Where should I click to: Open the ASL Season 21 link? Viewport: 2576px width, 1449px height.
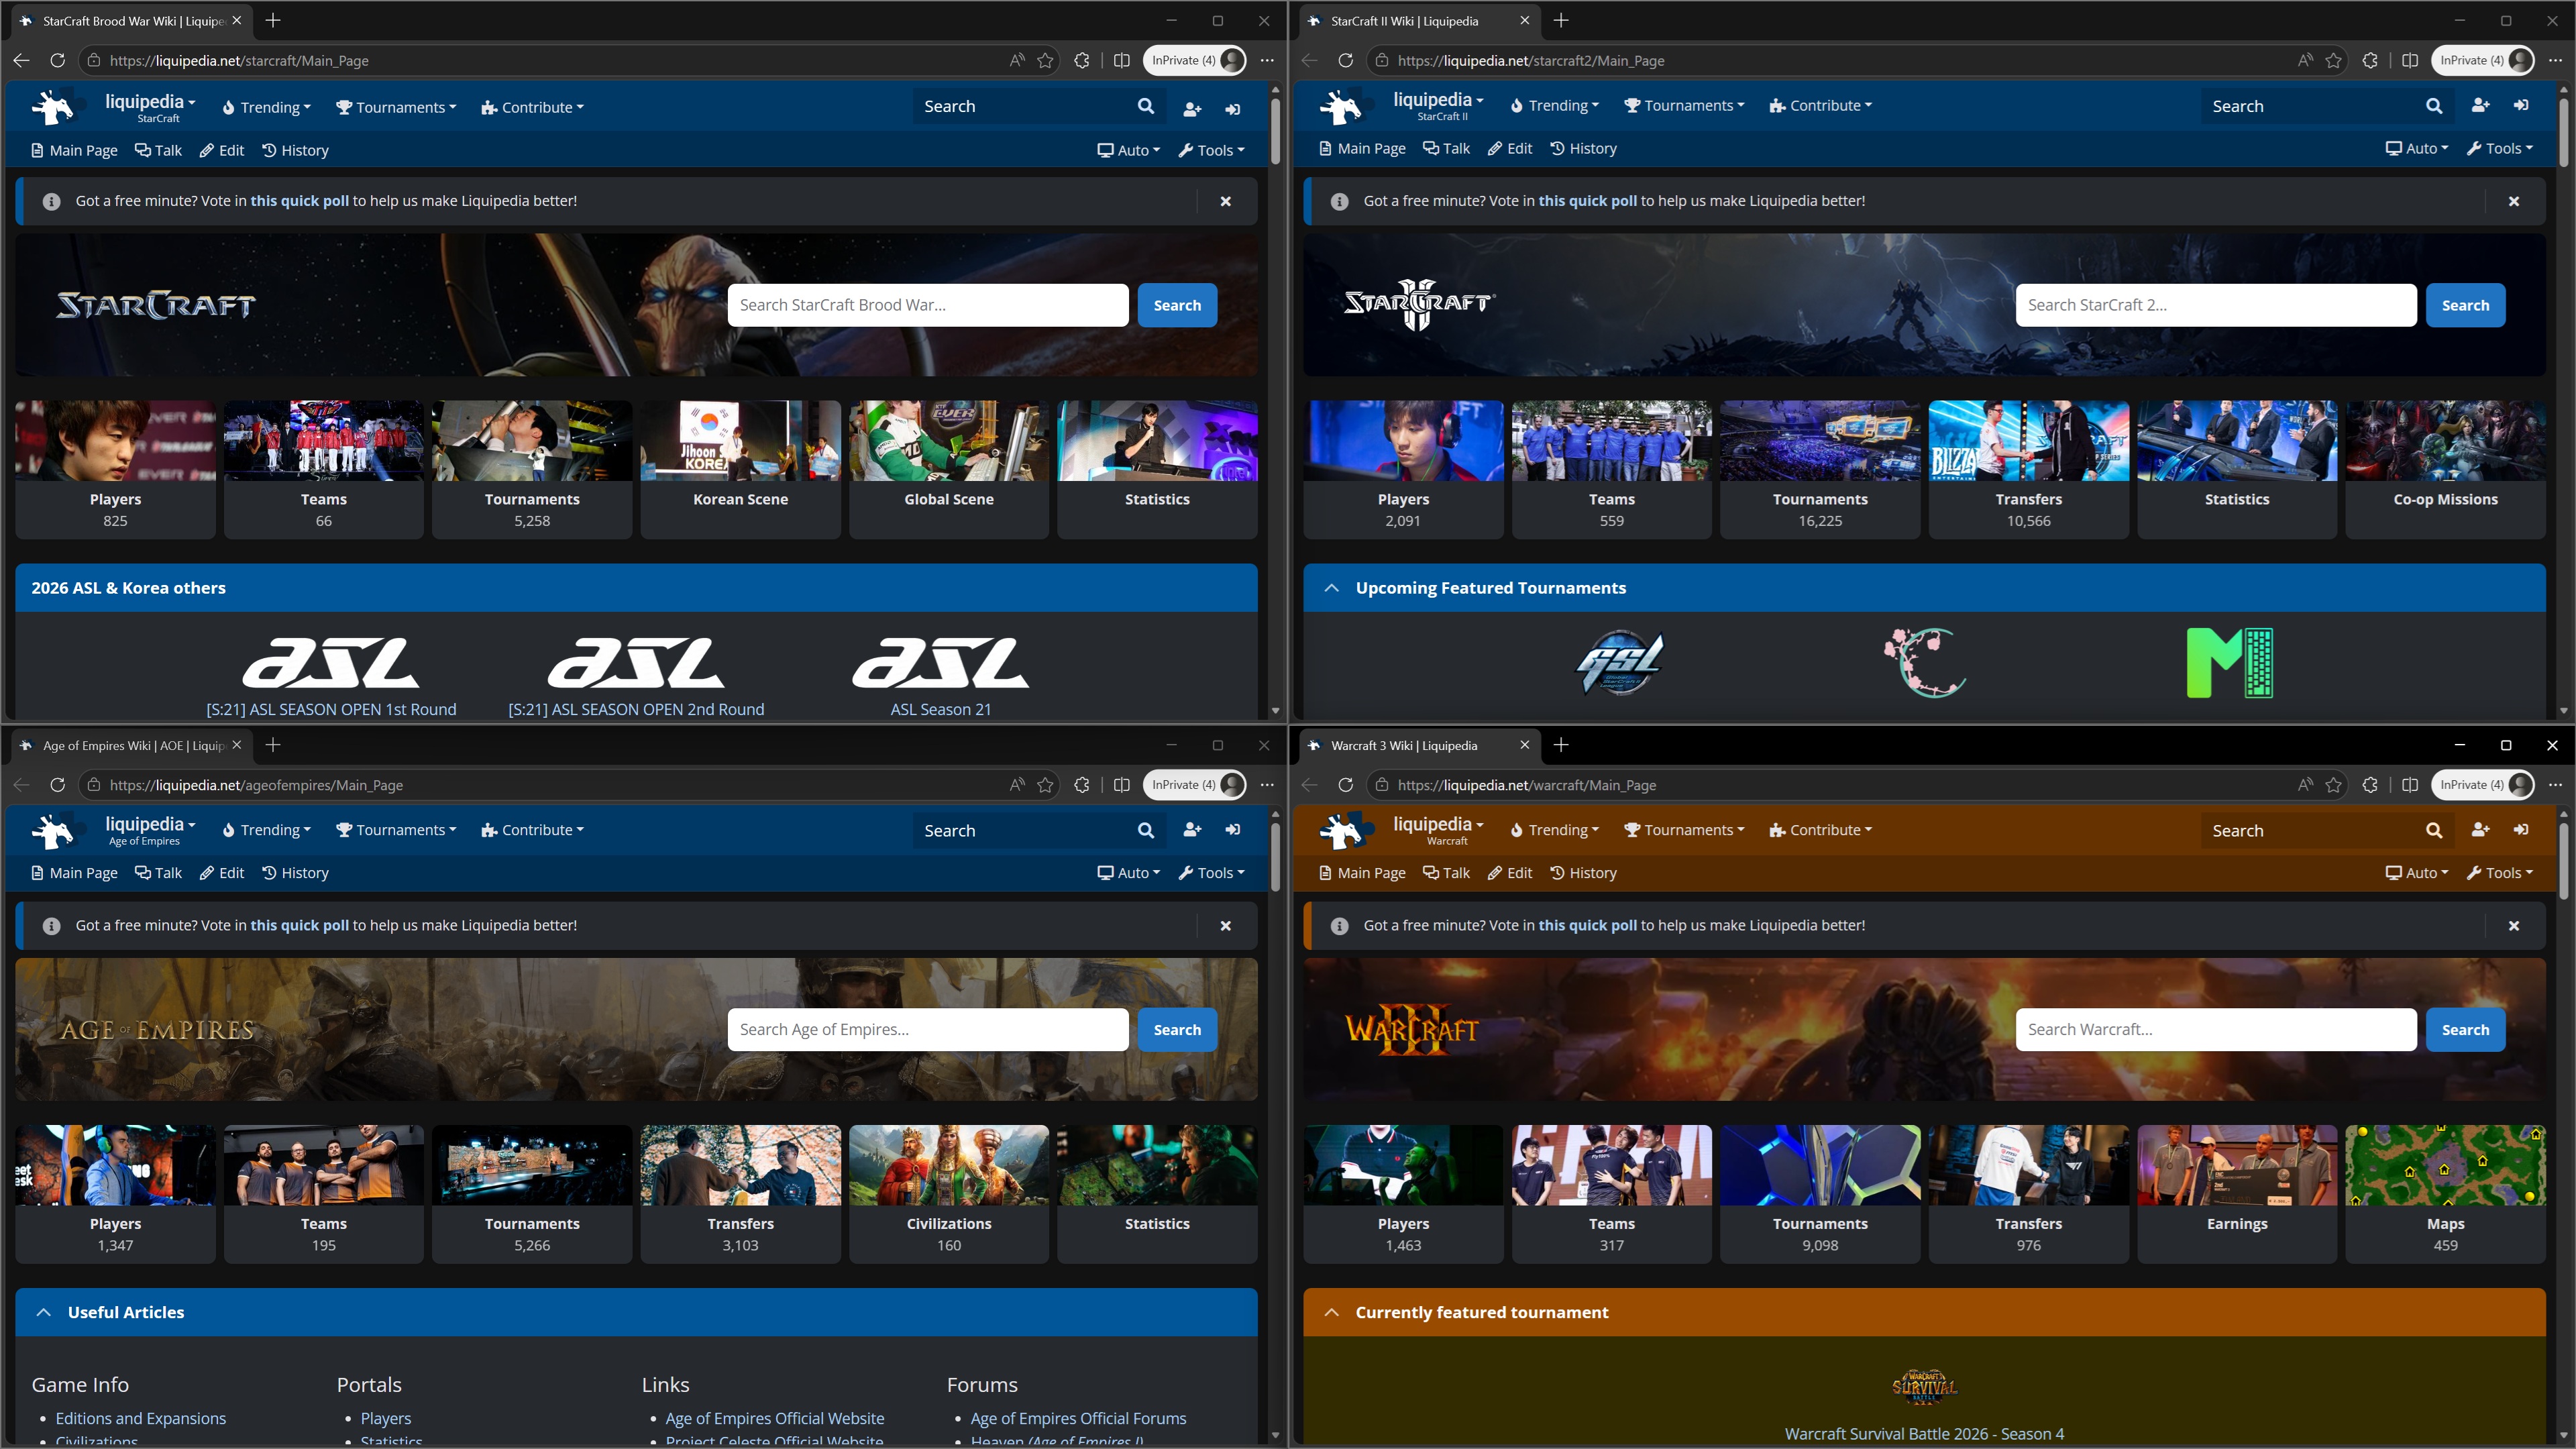tap(940, 709)
